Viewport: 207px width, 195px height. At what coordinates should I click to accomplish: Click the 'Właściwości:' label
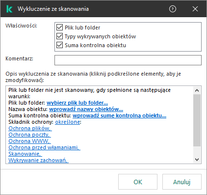pyautogui.click(x=22, y=26)
